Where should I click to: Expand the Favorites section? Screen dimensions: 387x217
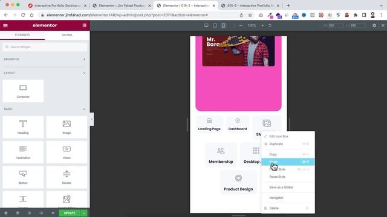click(x=84, y=59)
